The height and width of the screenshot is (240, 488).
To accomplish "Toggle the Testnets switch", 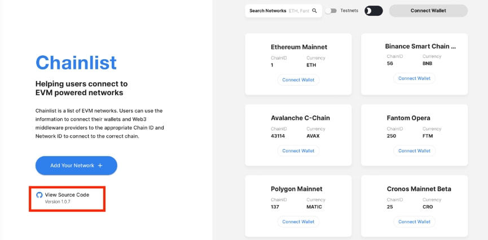I will point(331,11).
